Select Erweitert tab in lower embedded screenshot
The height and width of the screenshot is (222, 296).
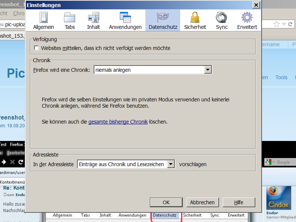236,215
